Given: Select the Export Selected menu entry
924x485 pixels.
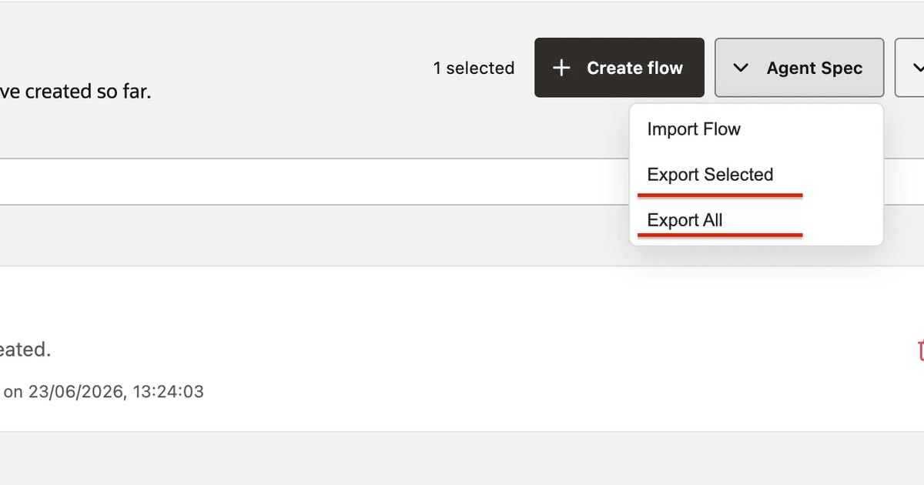Looking at the screenshot, I should pos(710,175).
